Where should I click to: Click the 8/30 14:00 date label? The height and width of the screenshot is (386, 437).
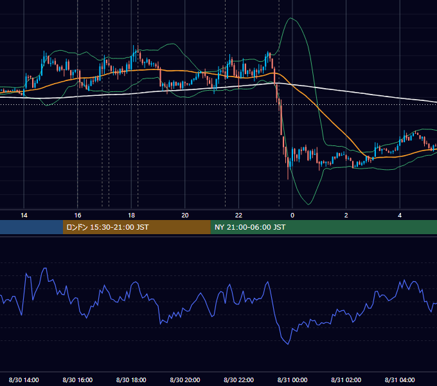pos(24,380)
